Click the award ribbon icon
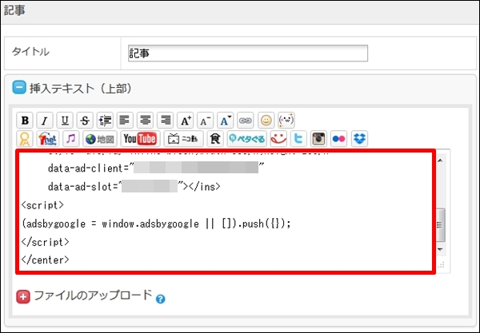This screenshot has width=480, height=333. tap(25, 139)
